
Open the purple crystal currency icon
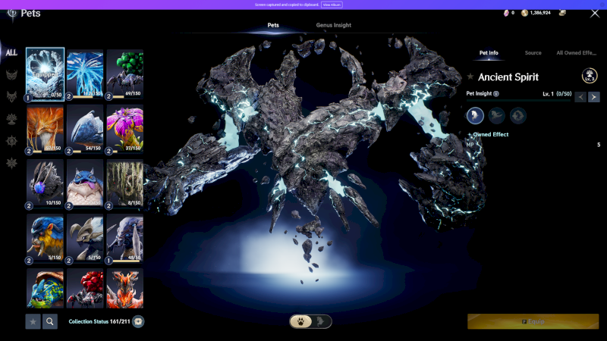click(x=506, y=13)
